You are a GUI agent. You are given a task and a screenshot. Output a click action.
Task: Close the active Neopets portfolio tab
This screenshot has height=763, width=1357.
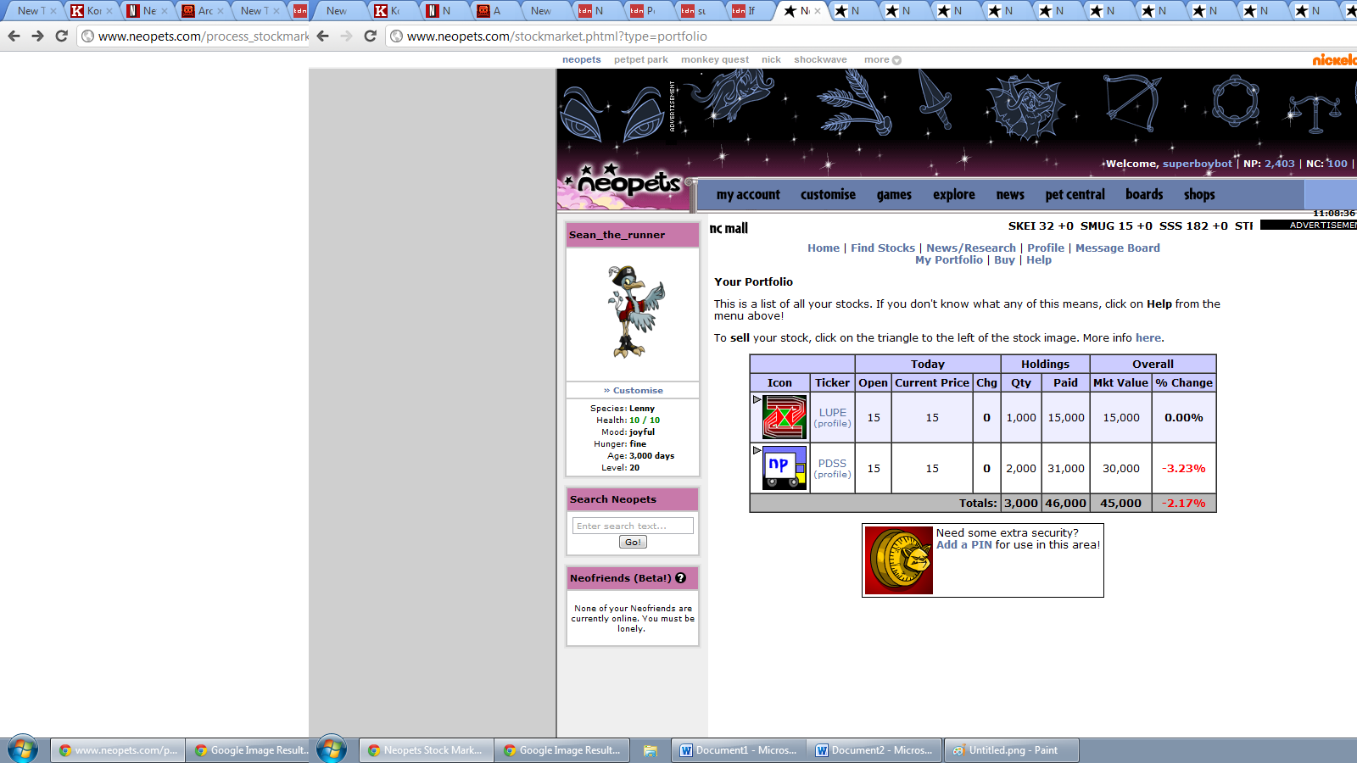point(818,11)
